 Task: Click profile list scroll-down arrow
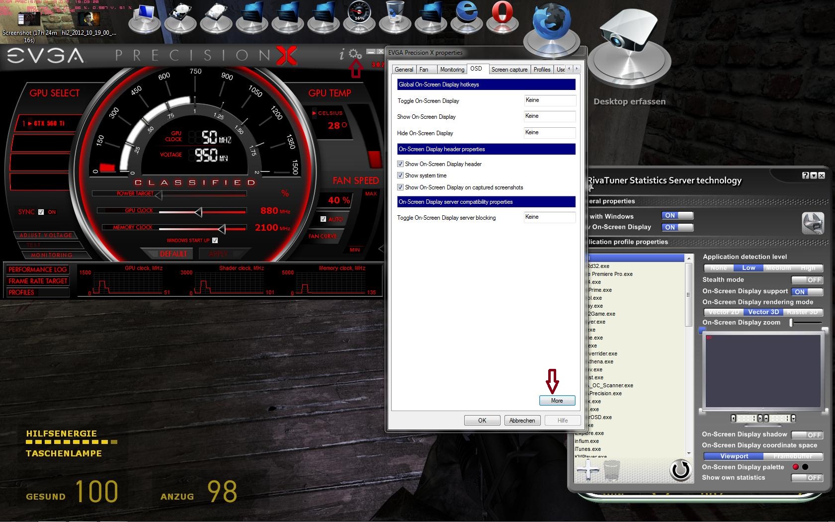pos(688,453)
